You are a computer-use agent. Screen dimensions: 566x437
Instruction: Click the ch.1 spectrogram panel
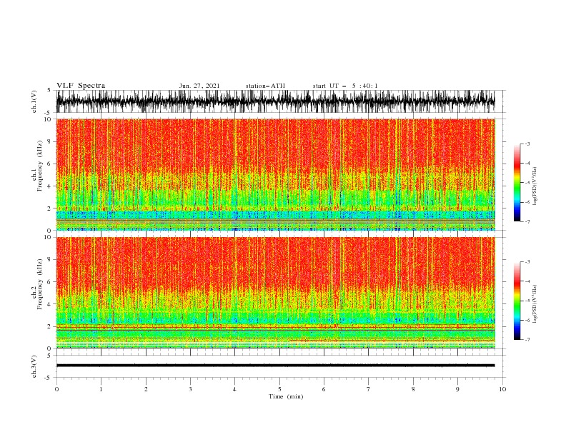(275, 174)
